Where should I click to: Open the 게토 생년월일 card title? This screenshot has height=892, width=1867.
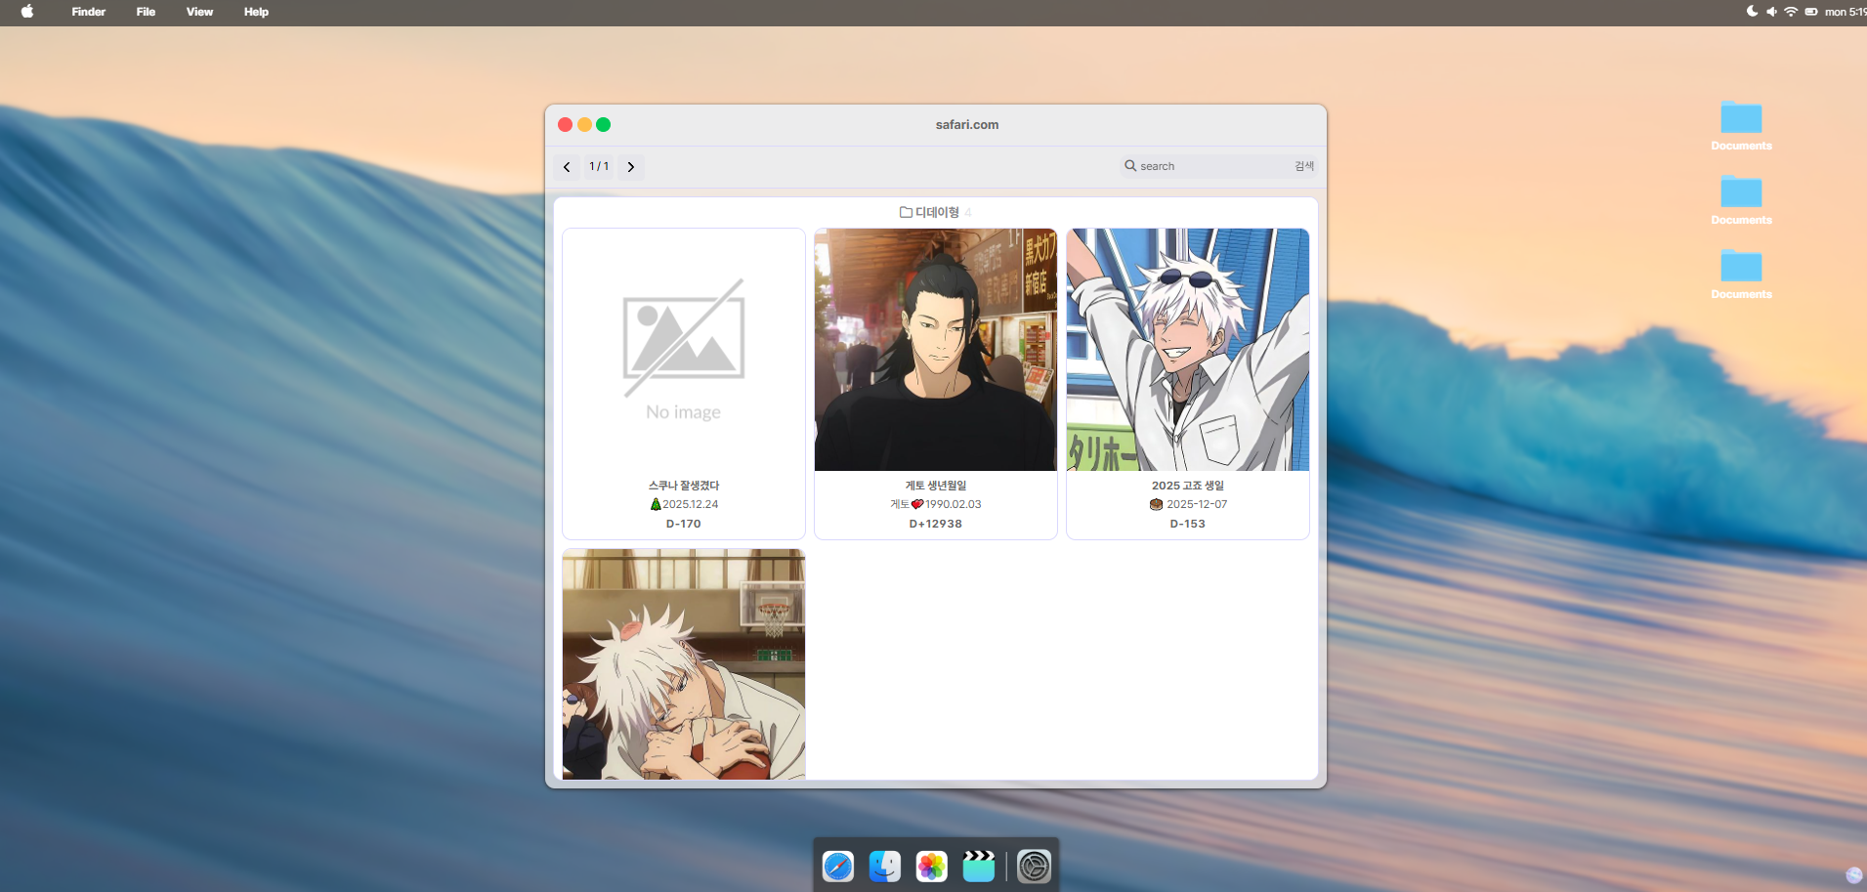tap(936, 486)
